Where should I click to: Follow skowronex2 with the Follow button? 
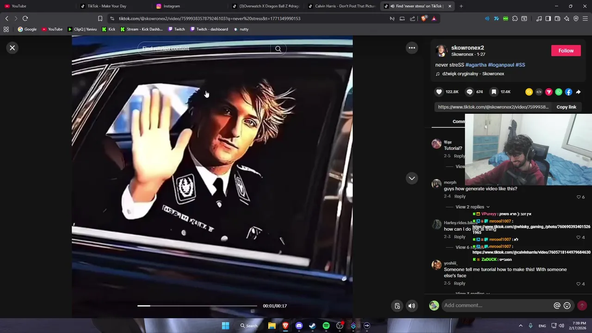(x=566, y=50)
